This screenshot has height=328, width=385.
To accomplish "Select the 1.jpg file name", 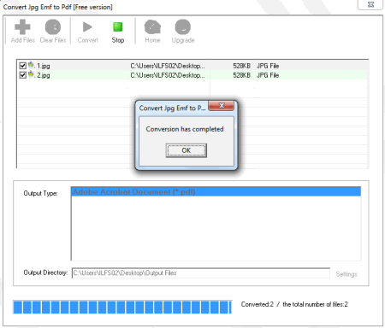I will pos(44,66).
